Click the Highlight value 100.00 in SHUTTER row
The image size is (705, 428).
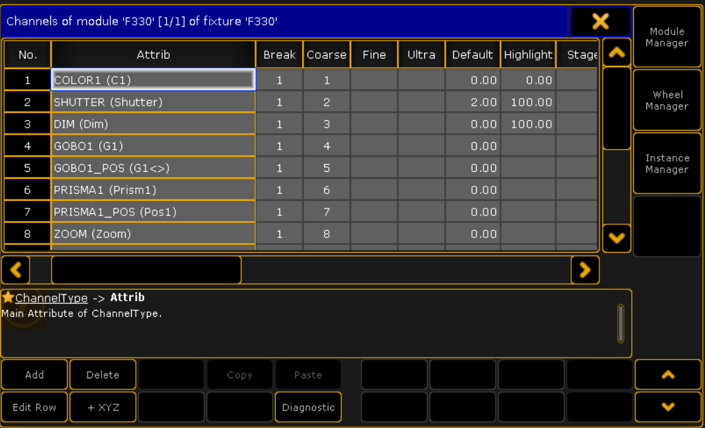click(528, 102)
